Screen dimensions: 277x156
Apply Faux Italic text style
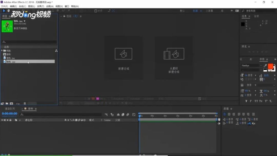click(x=251, y=101)
